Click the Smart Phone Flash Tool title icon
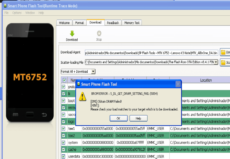 pyautogui.click(x=5, y=6)
